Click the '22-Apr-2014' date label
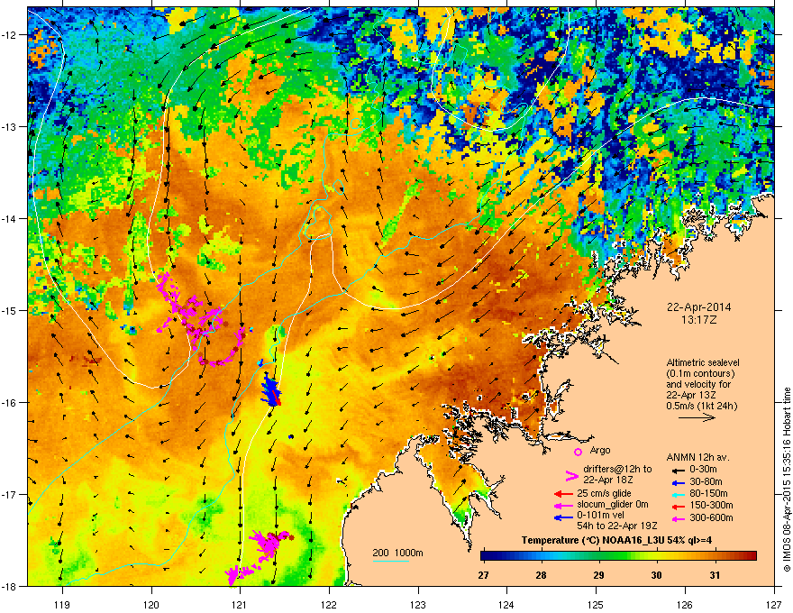 tap(699, 307)
